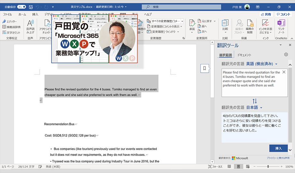The image size is (295, 173).
Task: Click the zoom slider handle
Action: tap(268, 167)
